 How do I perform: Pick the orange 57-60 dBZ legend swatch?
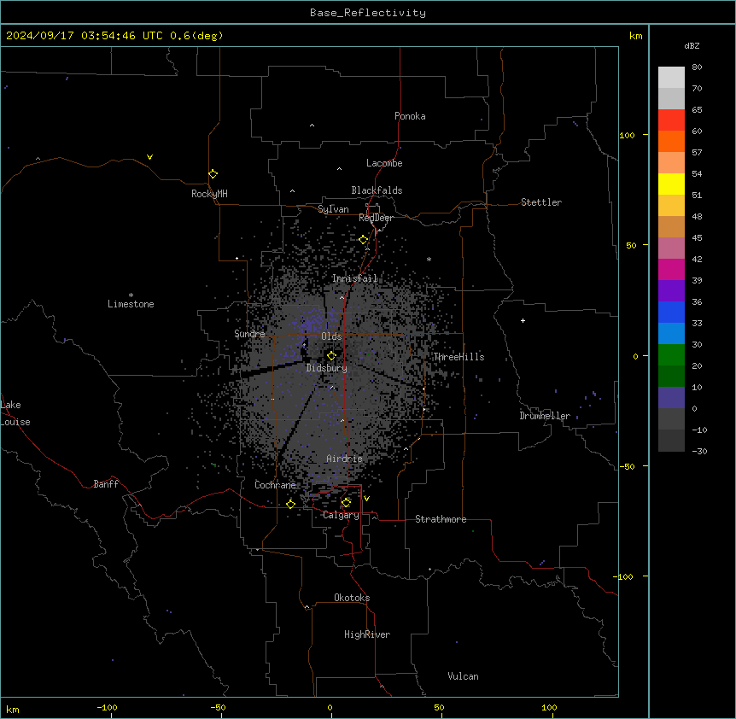coord(671,141)
